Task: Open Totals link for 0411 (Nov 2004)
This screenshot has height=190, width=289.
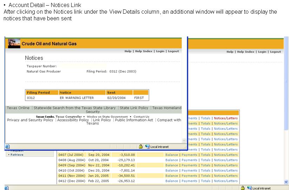Action: coord(206,176)
